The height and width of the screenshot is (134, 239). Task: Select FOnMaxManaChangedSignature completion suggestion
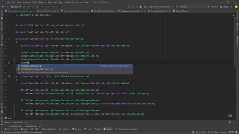[75, 69]
